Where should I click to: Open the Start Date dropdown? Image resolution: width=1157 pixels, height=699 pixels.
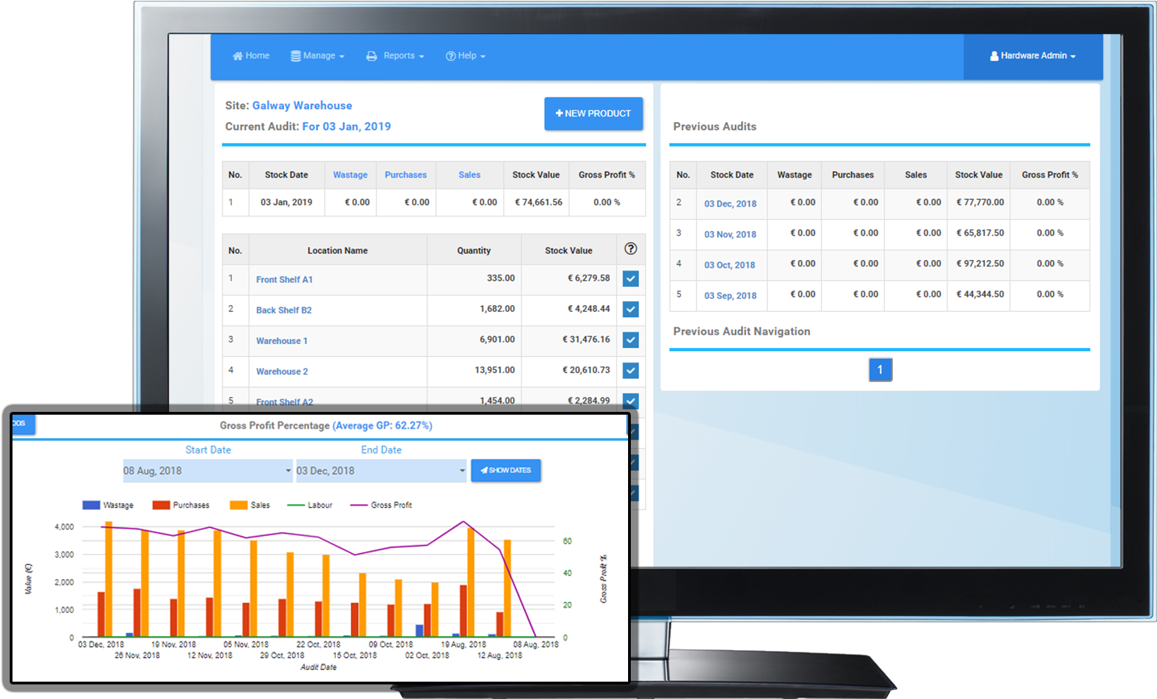tap(207, 471)
